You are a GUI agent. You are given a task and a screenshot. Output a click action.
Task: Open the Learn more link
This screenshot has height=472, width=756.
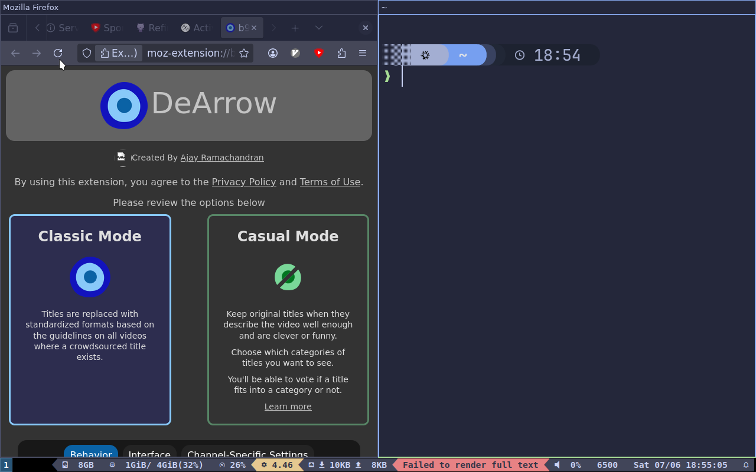click(288, 407)
